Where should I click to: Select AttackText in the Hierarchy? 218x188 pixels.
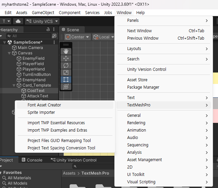38,96
